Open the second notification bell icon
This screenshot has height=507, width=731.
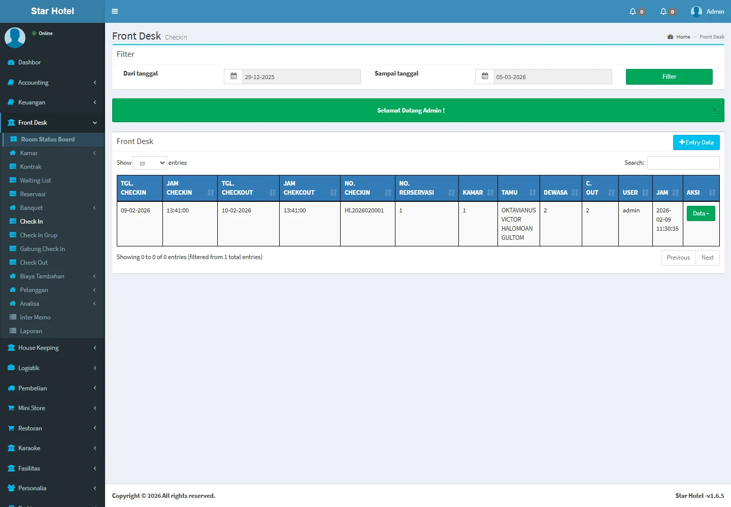[663, 12]
